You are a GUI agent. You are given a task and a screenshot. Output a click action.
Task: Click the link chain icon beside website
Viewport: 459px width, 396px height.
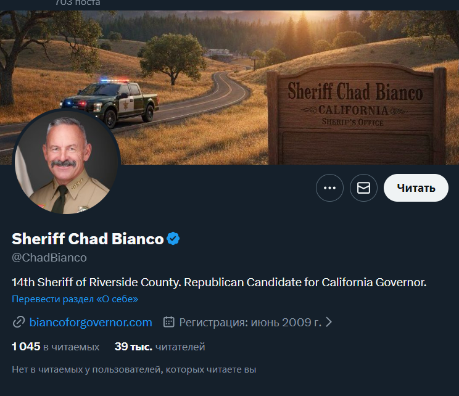pyautogui.click(x=19, y=322)
